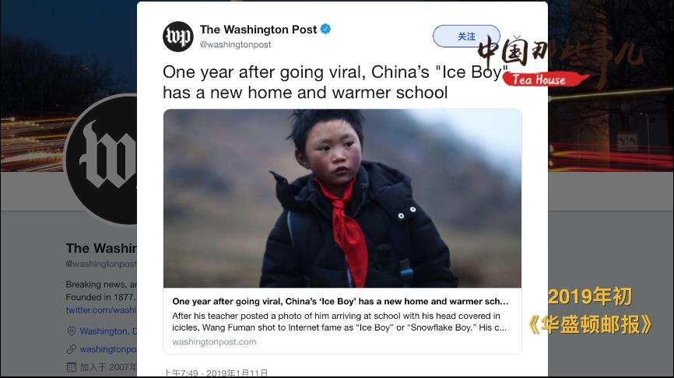Viewport: 674px width, 378px height.
Task: Click the article description mentioning Wang Fuman
Action: tap(339, 322)
